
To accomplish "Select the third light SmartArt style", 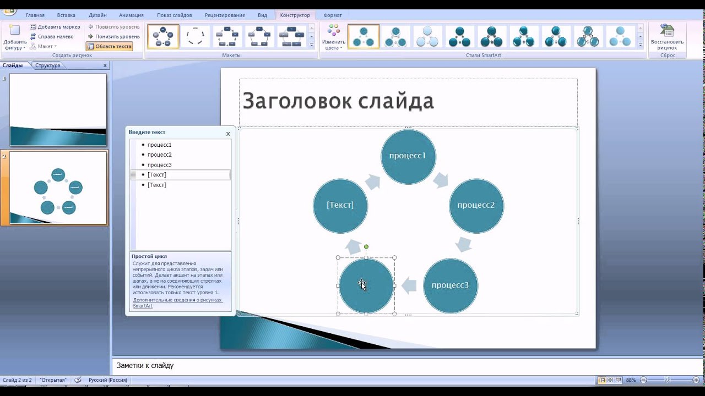I will 427,36.
